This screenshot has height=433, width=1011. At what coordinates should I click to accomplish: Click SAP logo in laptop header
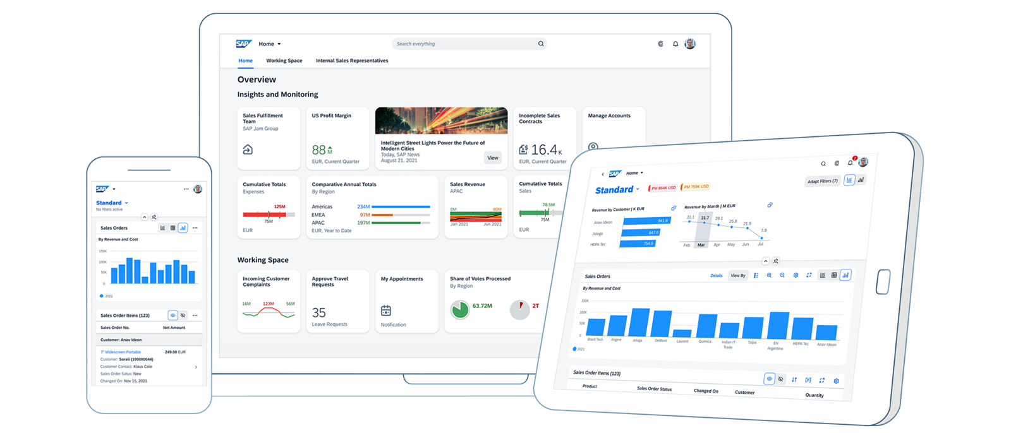[x=243, y=44]
